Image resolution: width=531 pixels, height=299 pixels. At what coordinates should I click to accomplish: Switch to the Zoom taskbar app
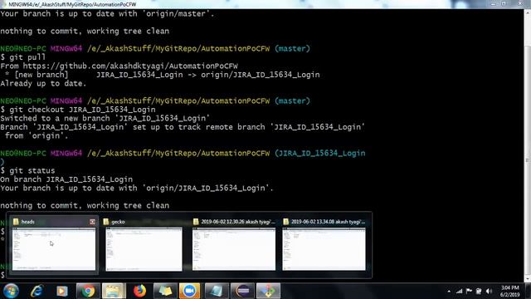click(189, 291)
